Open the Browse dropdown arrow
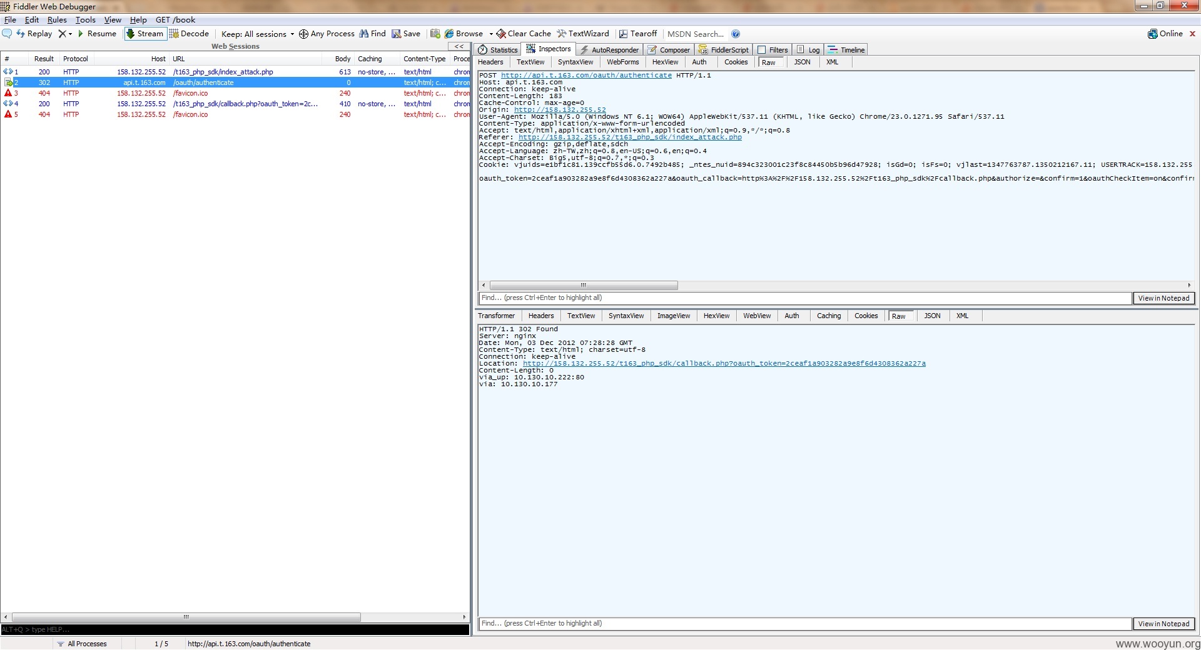 [x=491, y=34]
